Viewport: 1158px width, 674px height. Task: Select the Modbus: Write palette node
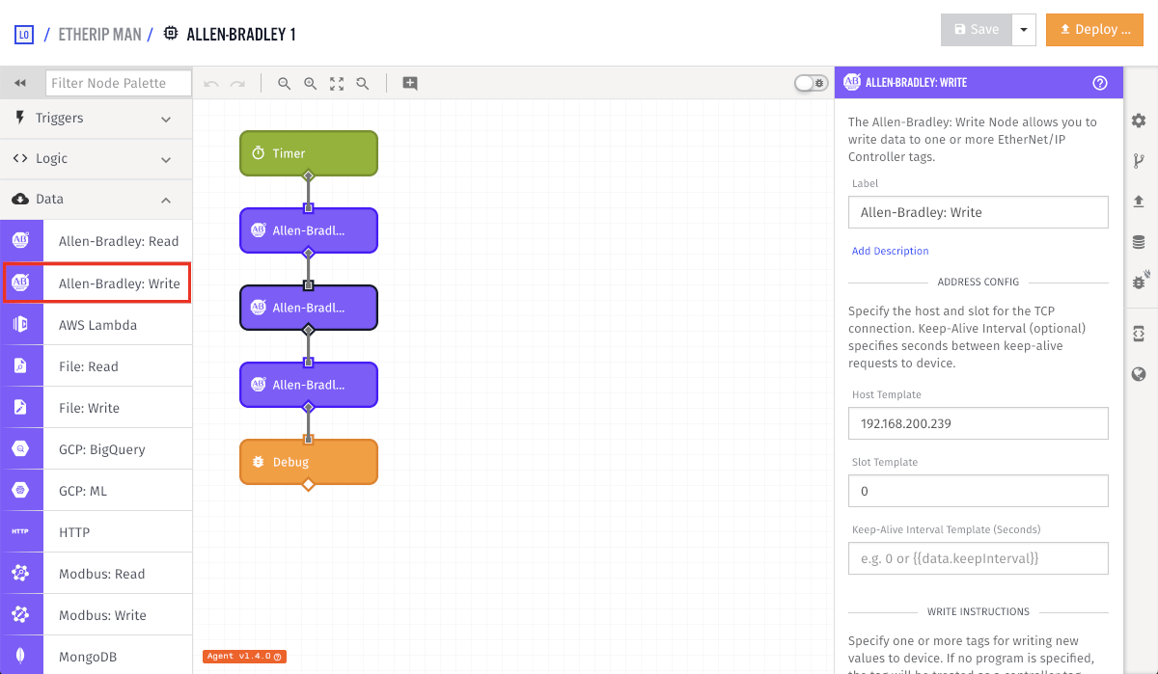(96, 615)
